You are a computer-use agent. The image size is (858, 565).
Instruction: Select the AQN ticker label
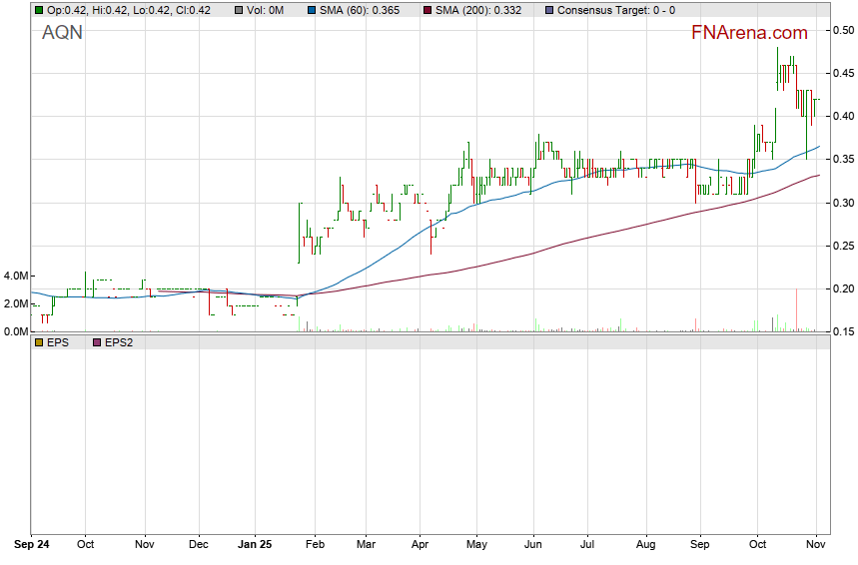[60, 32]
